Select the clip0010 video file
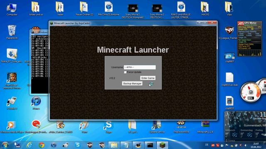Screen dimensions: 266x149 click(x=229, y=103)
